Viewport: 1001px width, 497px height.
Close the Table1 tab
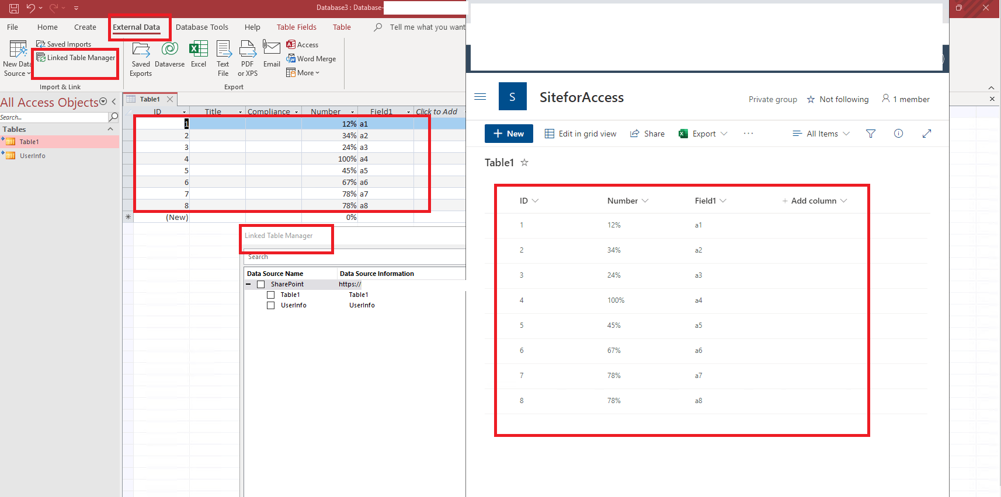[x=170, y=99]
